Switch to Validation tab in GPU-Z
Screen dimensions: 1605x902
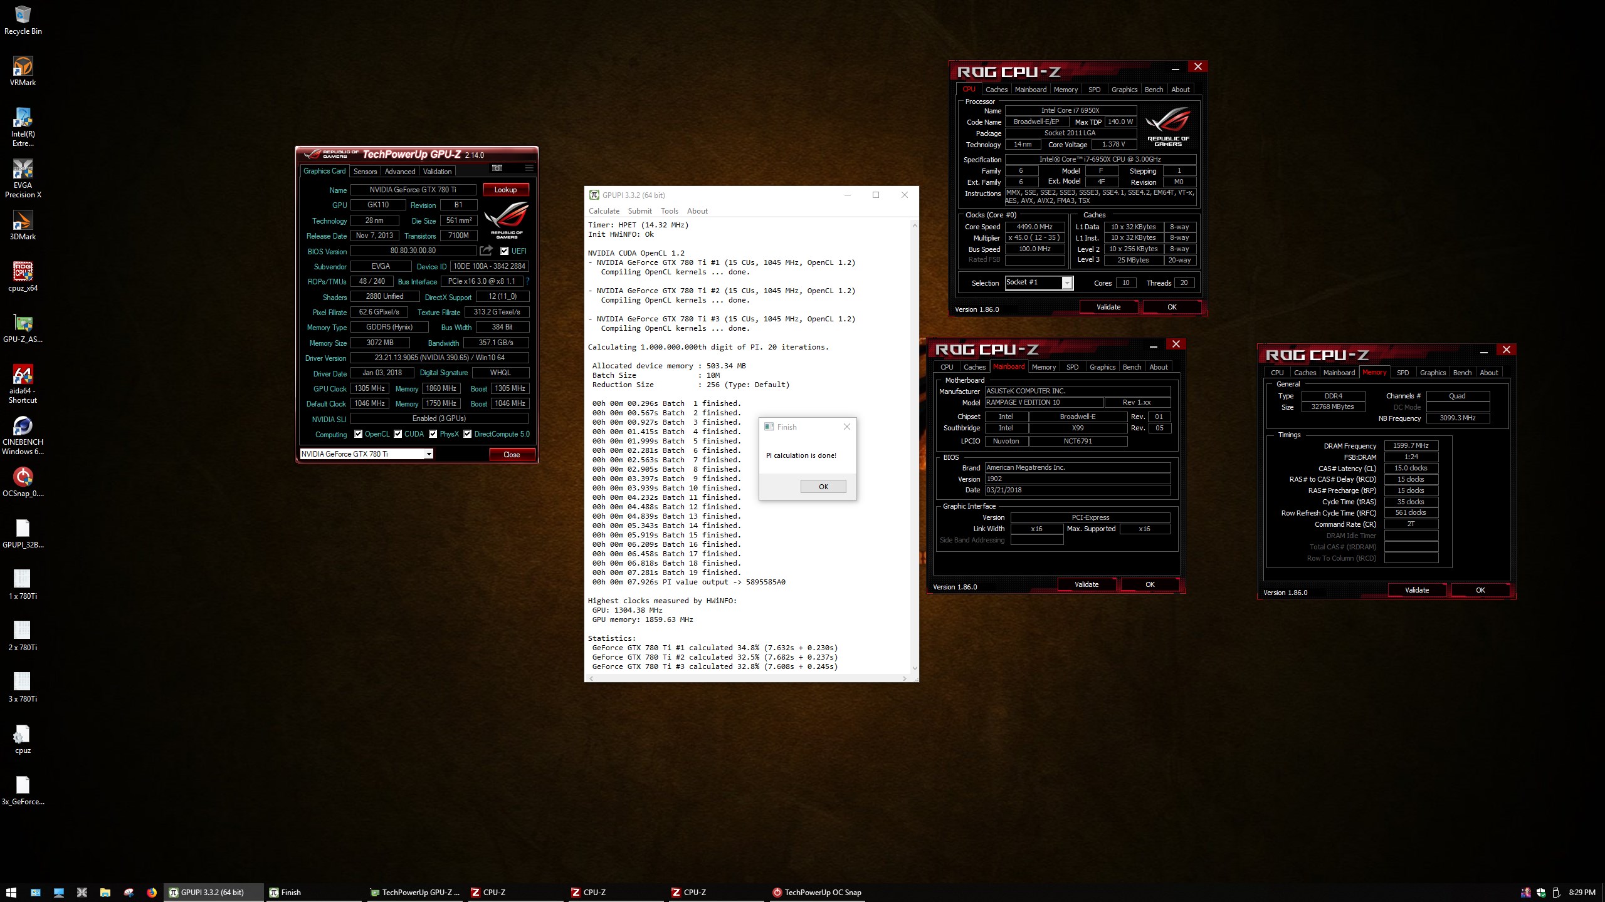(437, 172)
